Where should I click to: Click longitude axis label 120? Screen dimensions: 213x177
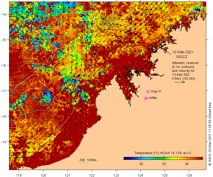tap(43, 175)
